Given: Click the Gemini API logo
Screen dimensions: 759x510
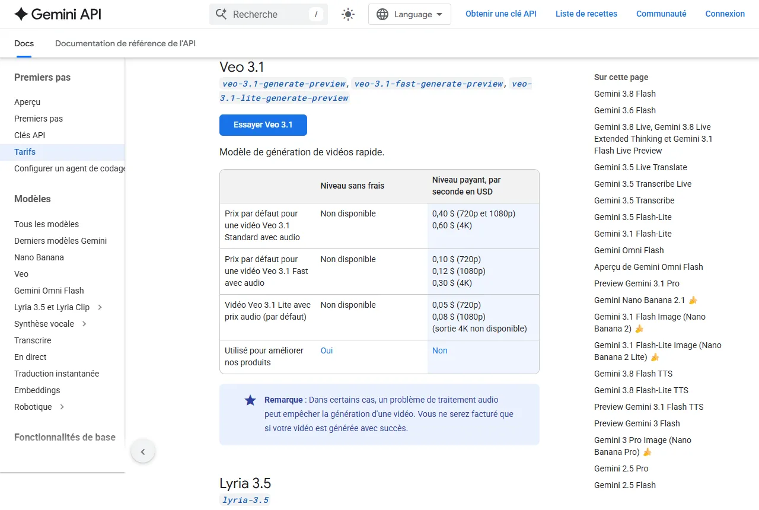Looking at the screenshot, I should (x=58, y=14).
